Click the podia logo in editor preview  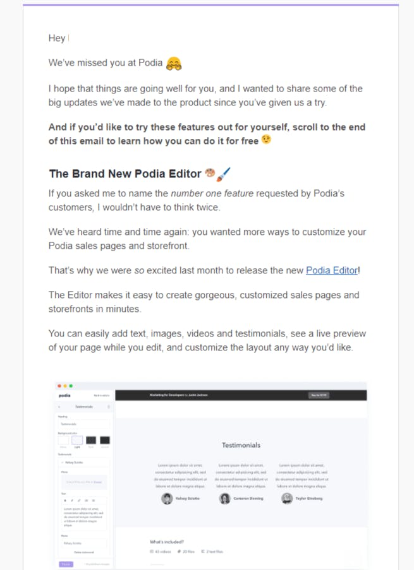(64, 396)
